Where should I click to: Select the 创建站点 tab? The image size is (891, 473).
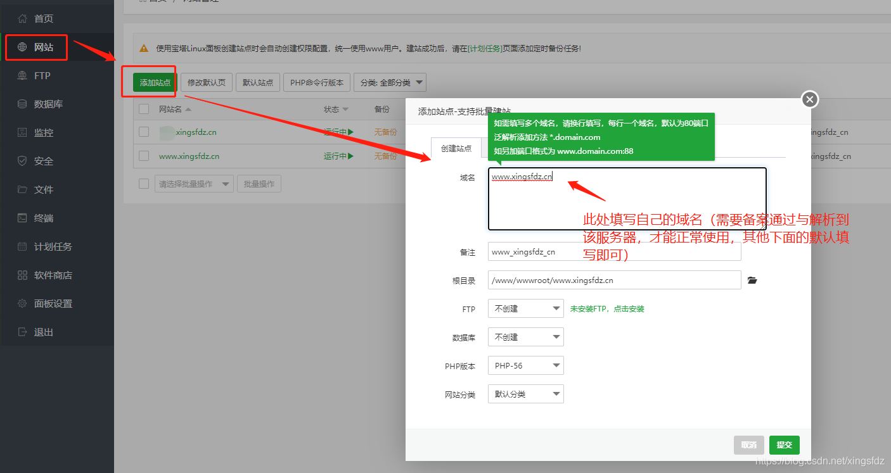tap(456, 149)
